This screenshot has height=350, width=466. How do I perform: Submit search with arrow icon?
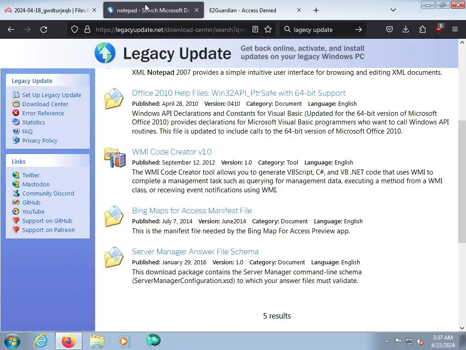[359, 30]
